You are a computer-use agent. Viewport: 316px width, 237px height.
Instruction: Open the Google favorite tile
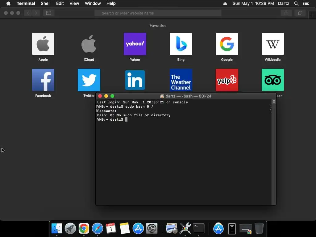(227, 44)
